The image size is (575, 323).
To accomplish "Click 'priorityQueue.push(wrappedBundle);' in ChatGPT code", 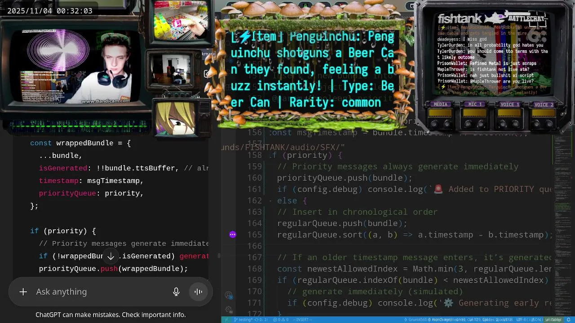I will (113, 269).
